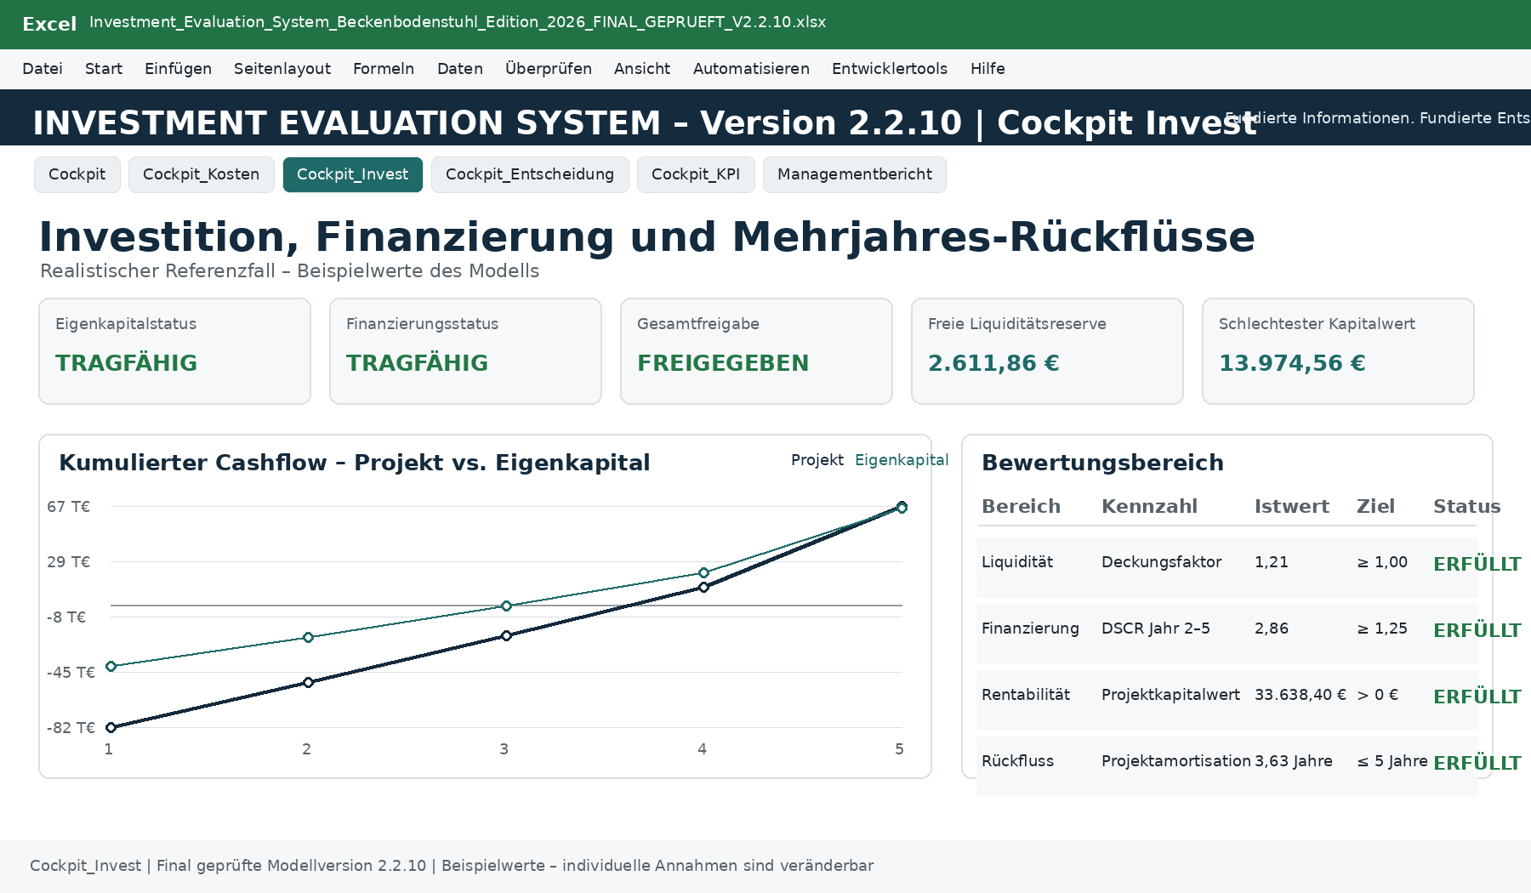Click the Projekt line point at year 1

(111, 727)
